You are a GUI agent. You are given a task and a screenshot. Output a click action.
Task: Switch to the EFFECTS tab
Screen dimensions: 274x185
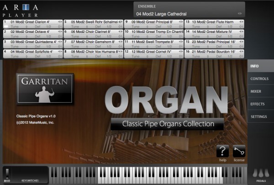coord(261,104)
